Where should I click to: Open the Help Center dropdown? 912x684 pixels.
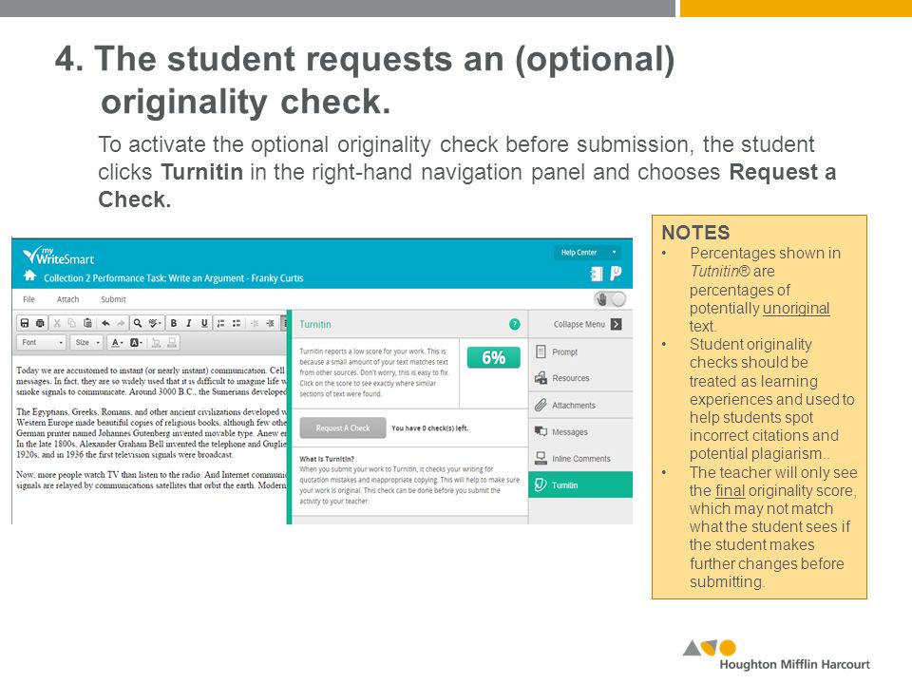[x=587, y=253]
